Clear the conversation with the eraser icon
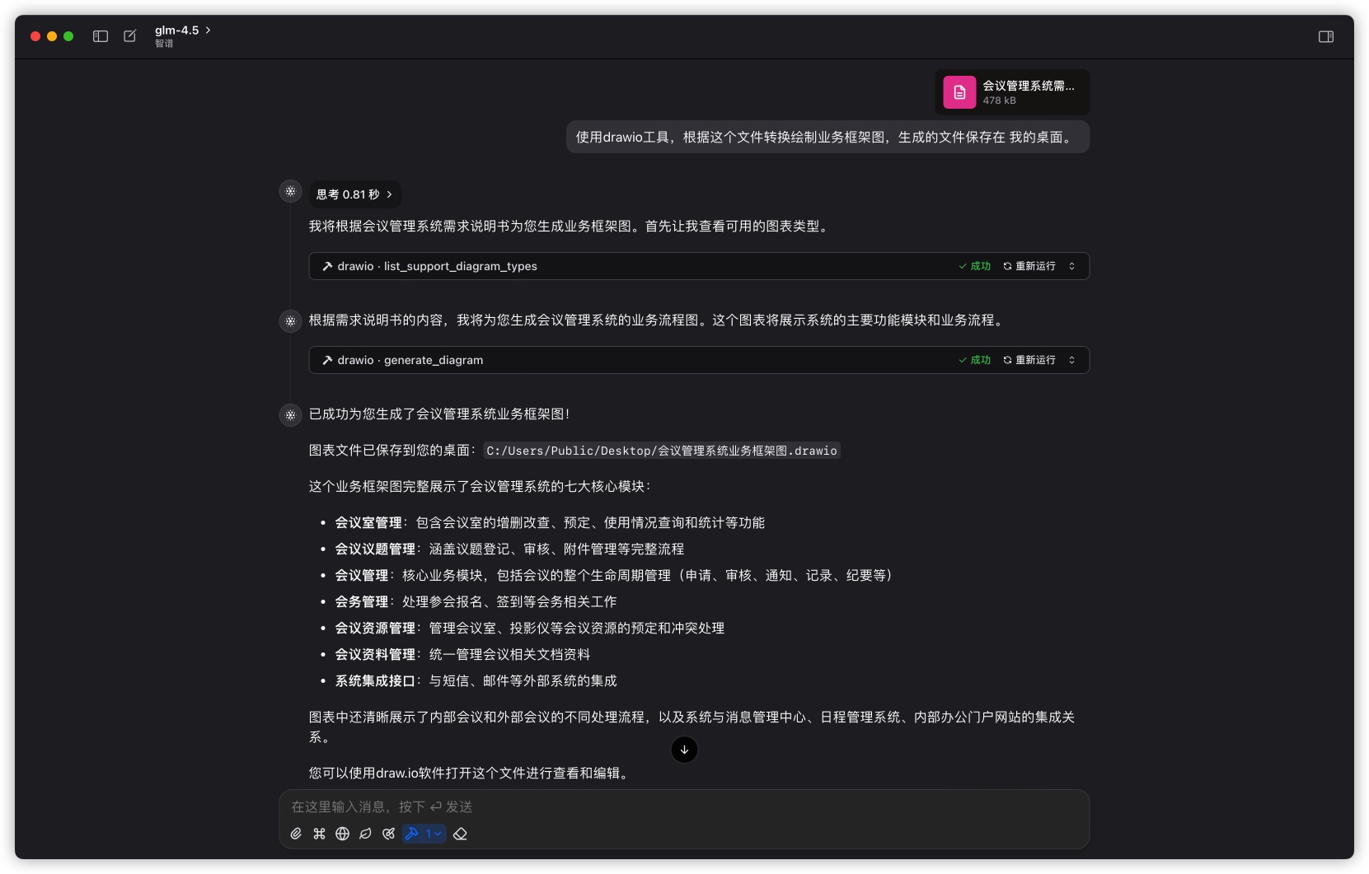1369x874 pixels. click(462, 834)
